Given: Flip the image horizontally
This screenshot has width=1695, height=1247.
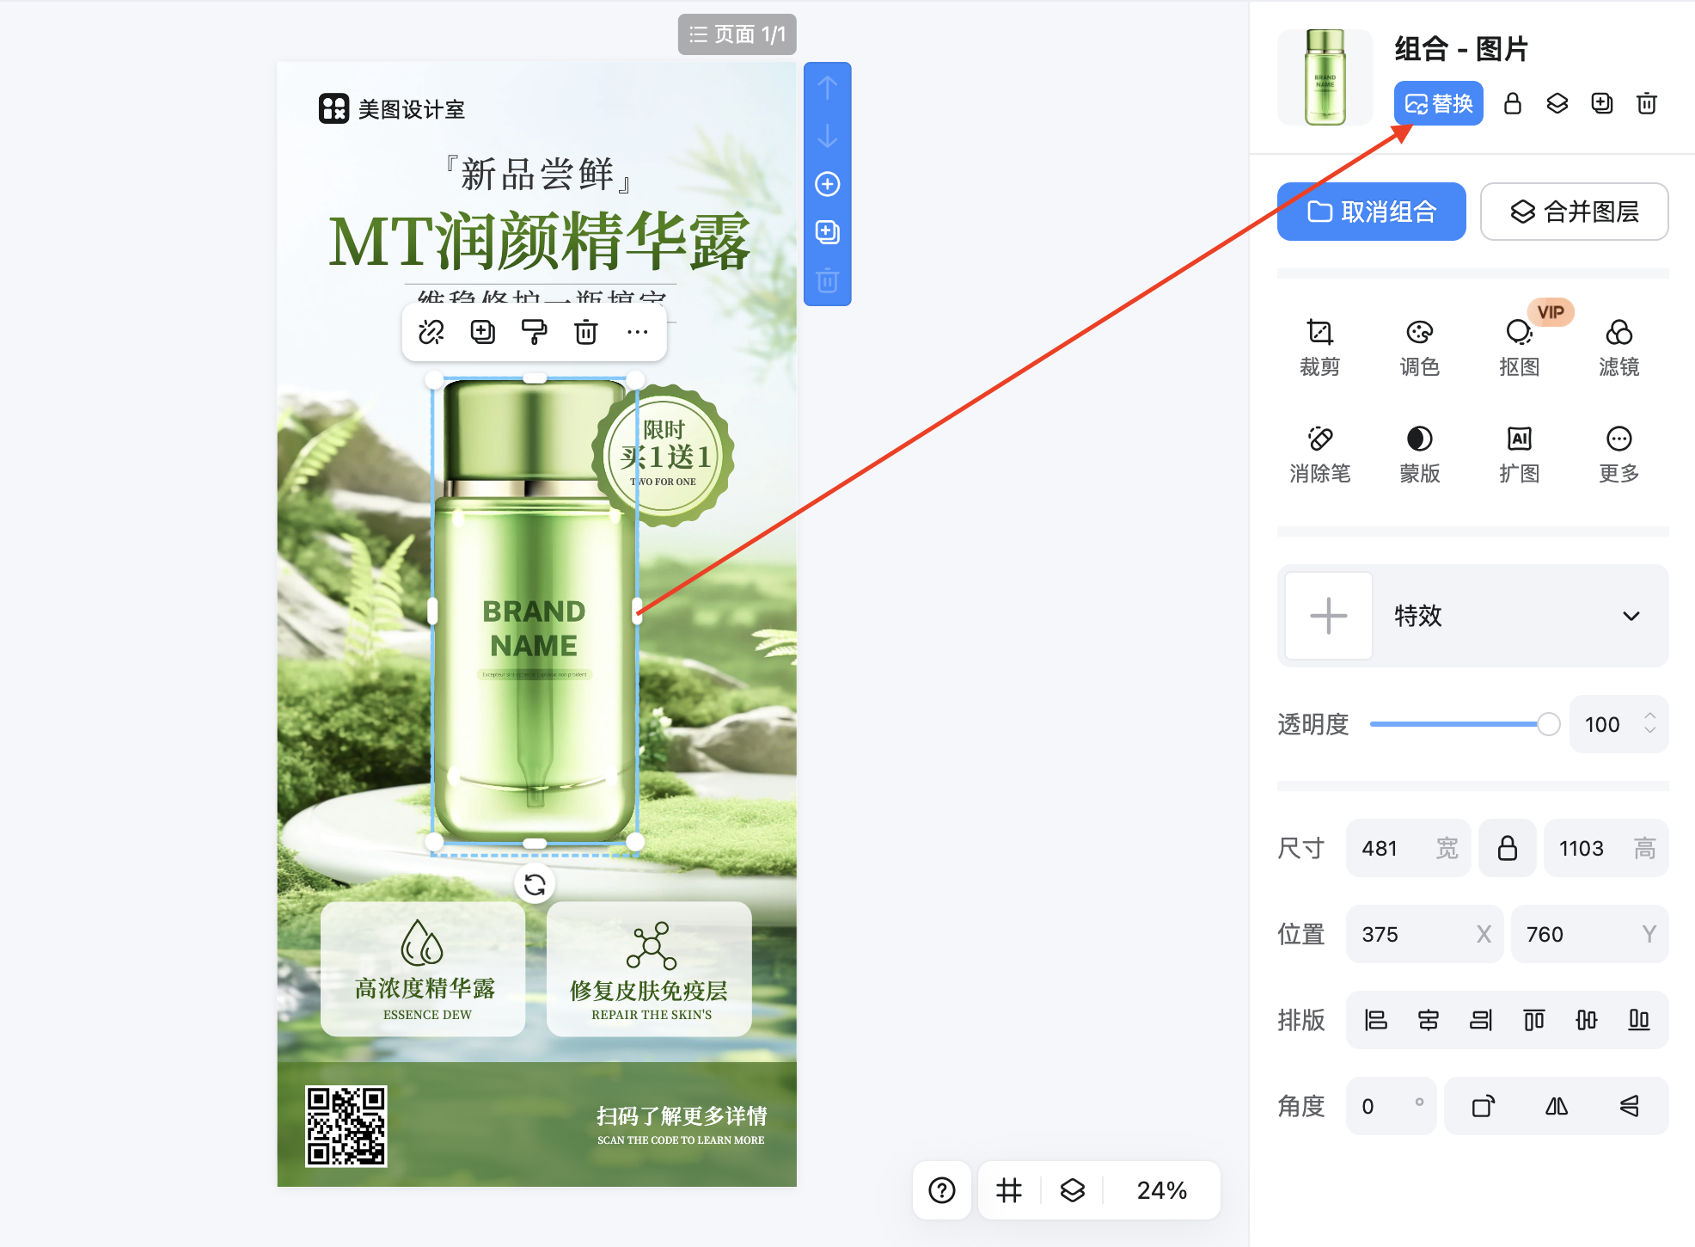Looking at the screenshot, I should [x=1557, y=1106].
